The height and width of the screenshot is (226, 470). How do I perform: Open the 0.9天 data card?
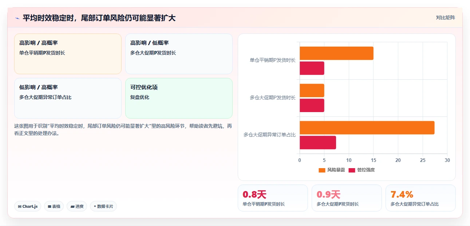point(347,198)
